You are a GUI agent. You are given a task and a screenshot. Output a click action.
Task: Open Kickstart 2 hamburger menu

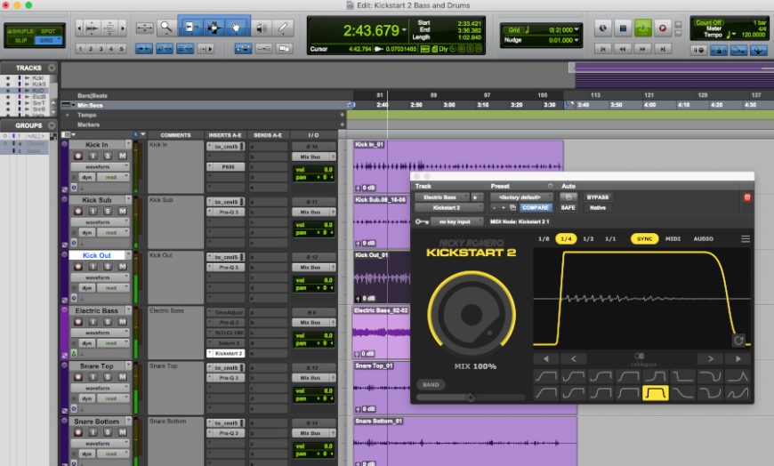tap(746, 239)
